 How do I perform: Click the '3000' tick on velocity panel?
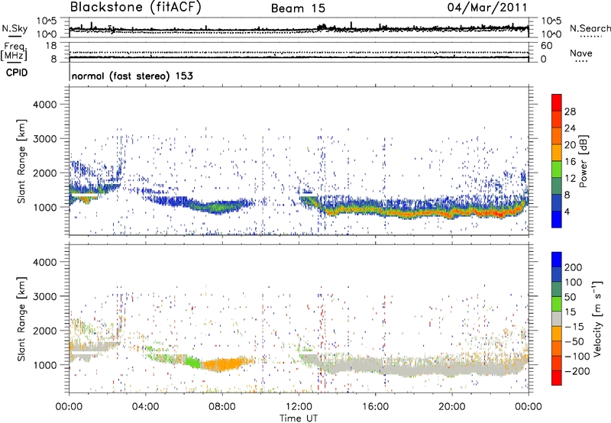[x=44, y=296]
